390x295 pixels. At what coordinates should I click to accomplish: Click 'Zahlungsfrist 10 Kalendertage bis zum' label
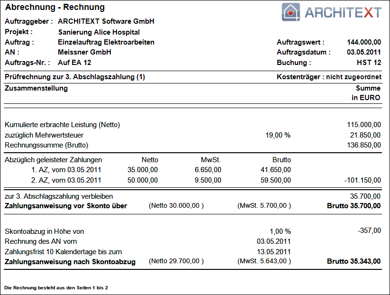click(x=63, y=252)
